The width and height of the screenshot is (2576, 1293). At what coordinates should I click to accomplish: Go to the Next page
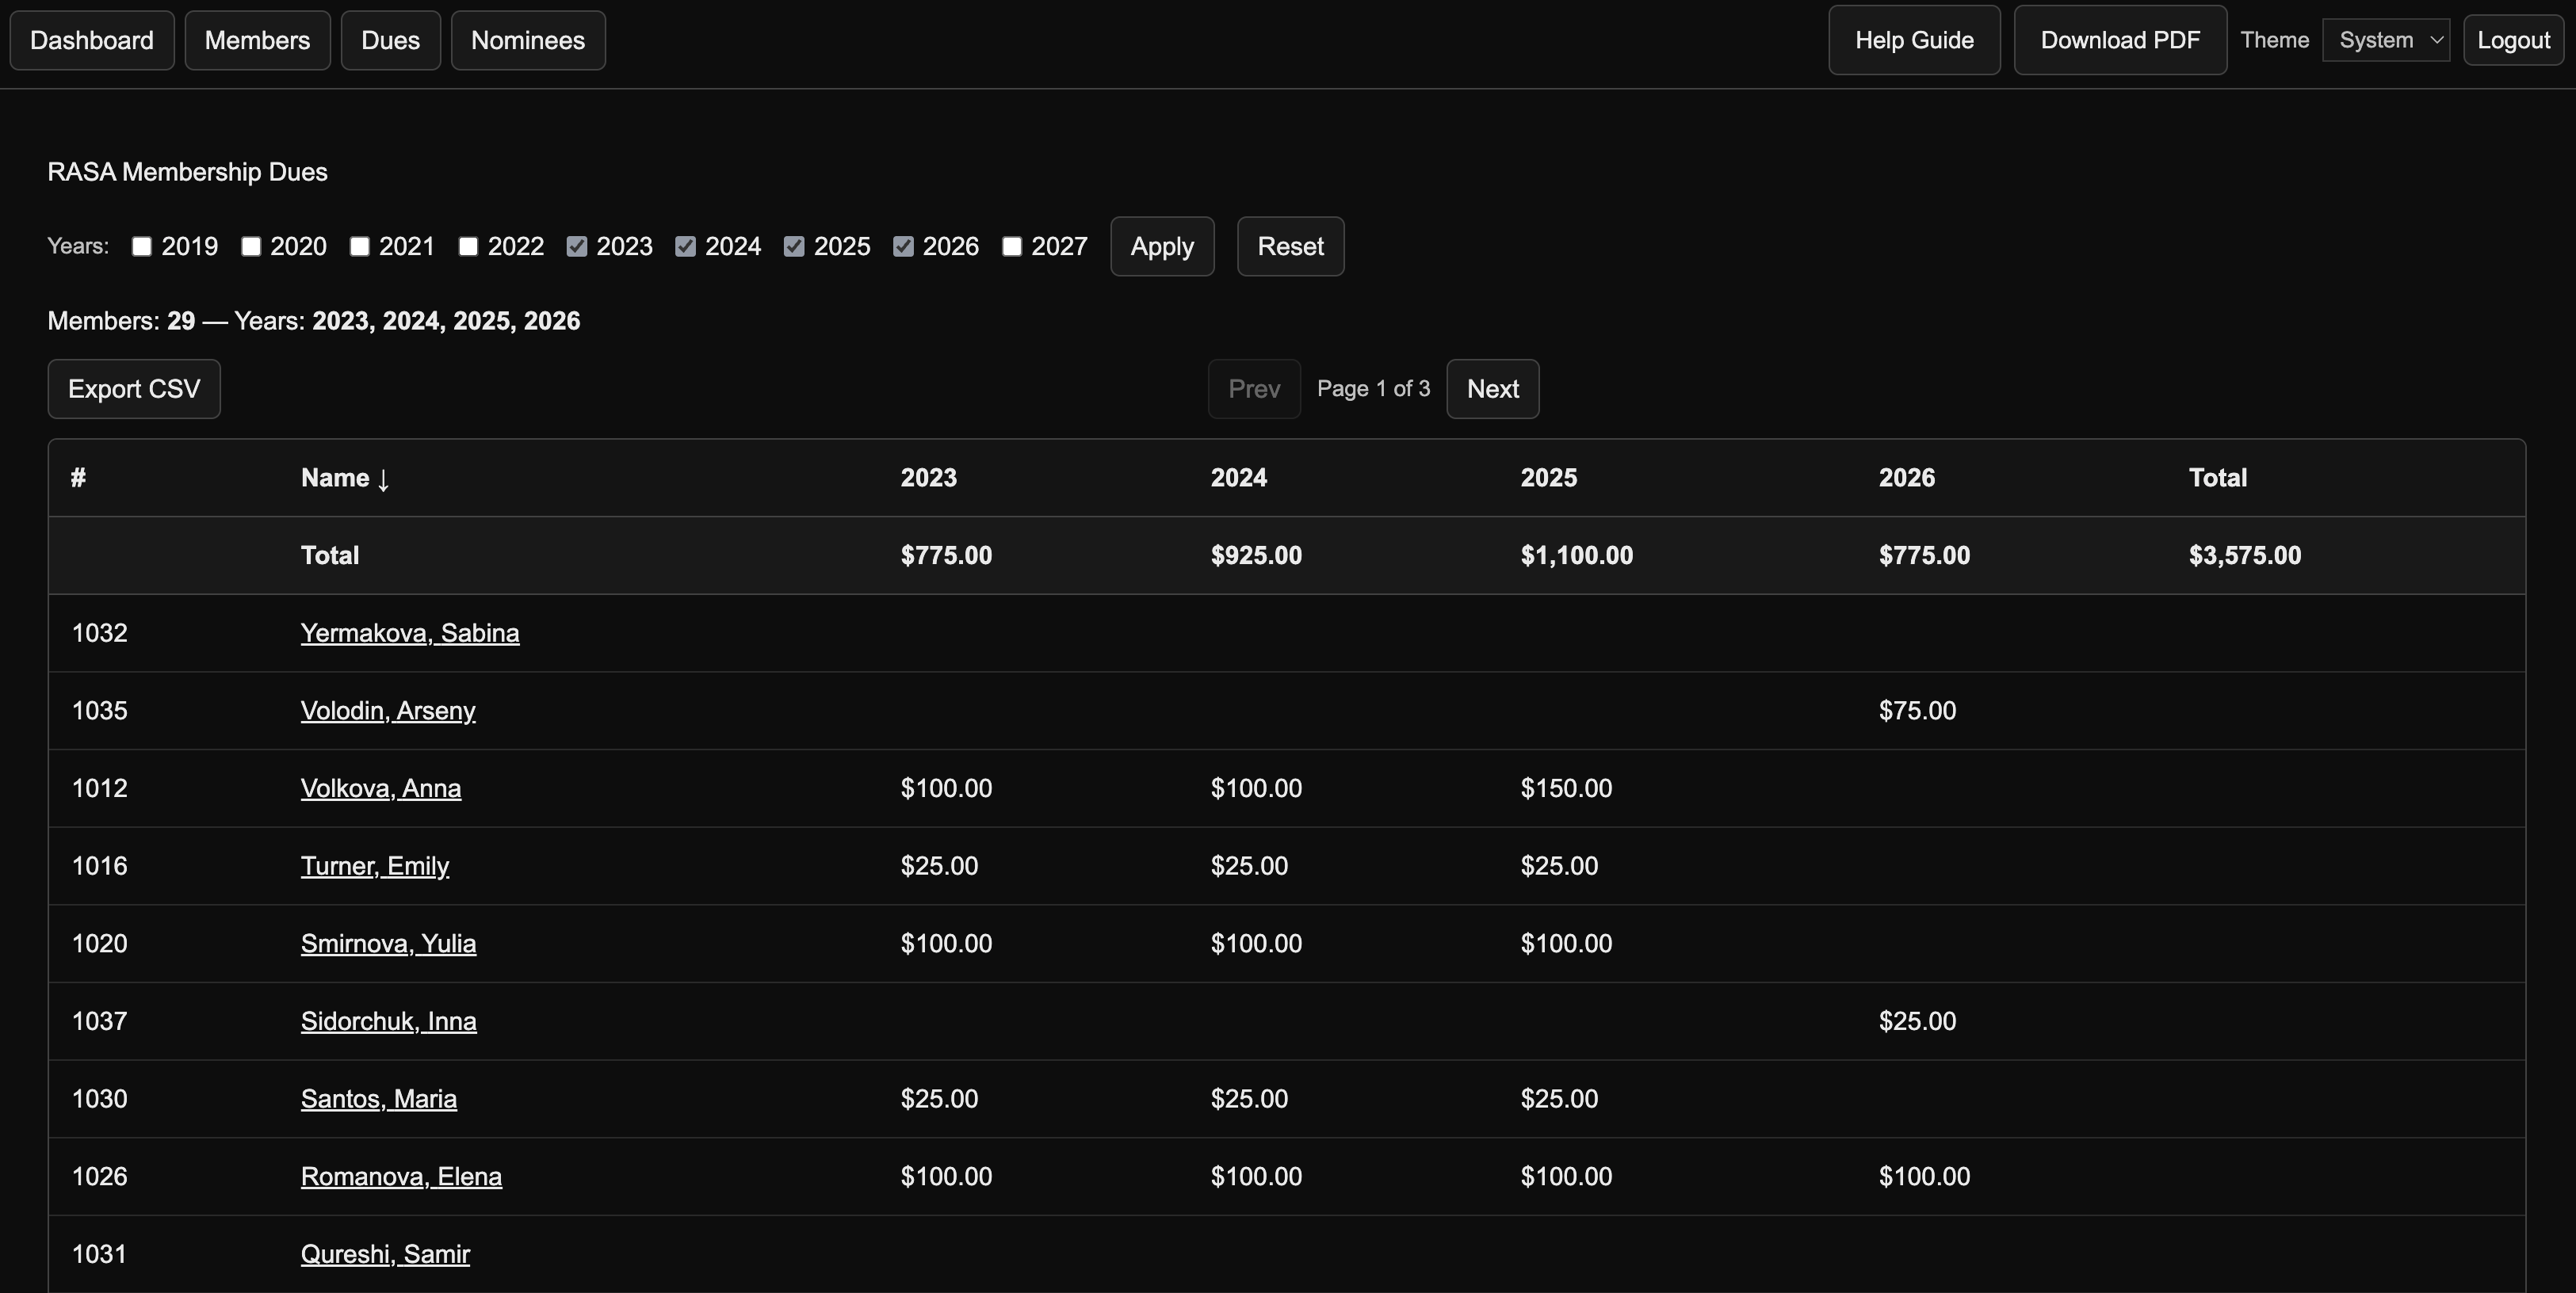tap(1492, 389)
